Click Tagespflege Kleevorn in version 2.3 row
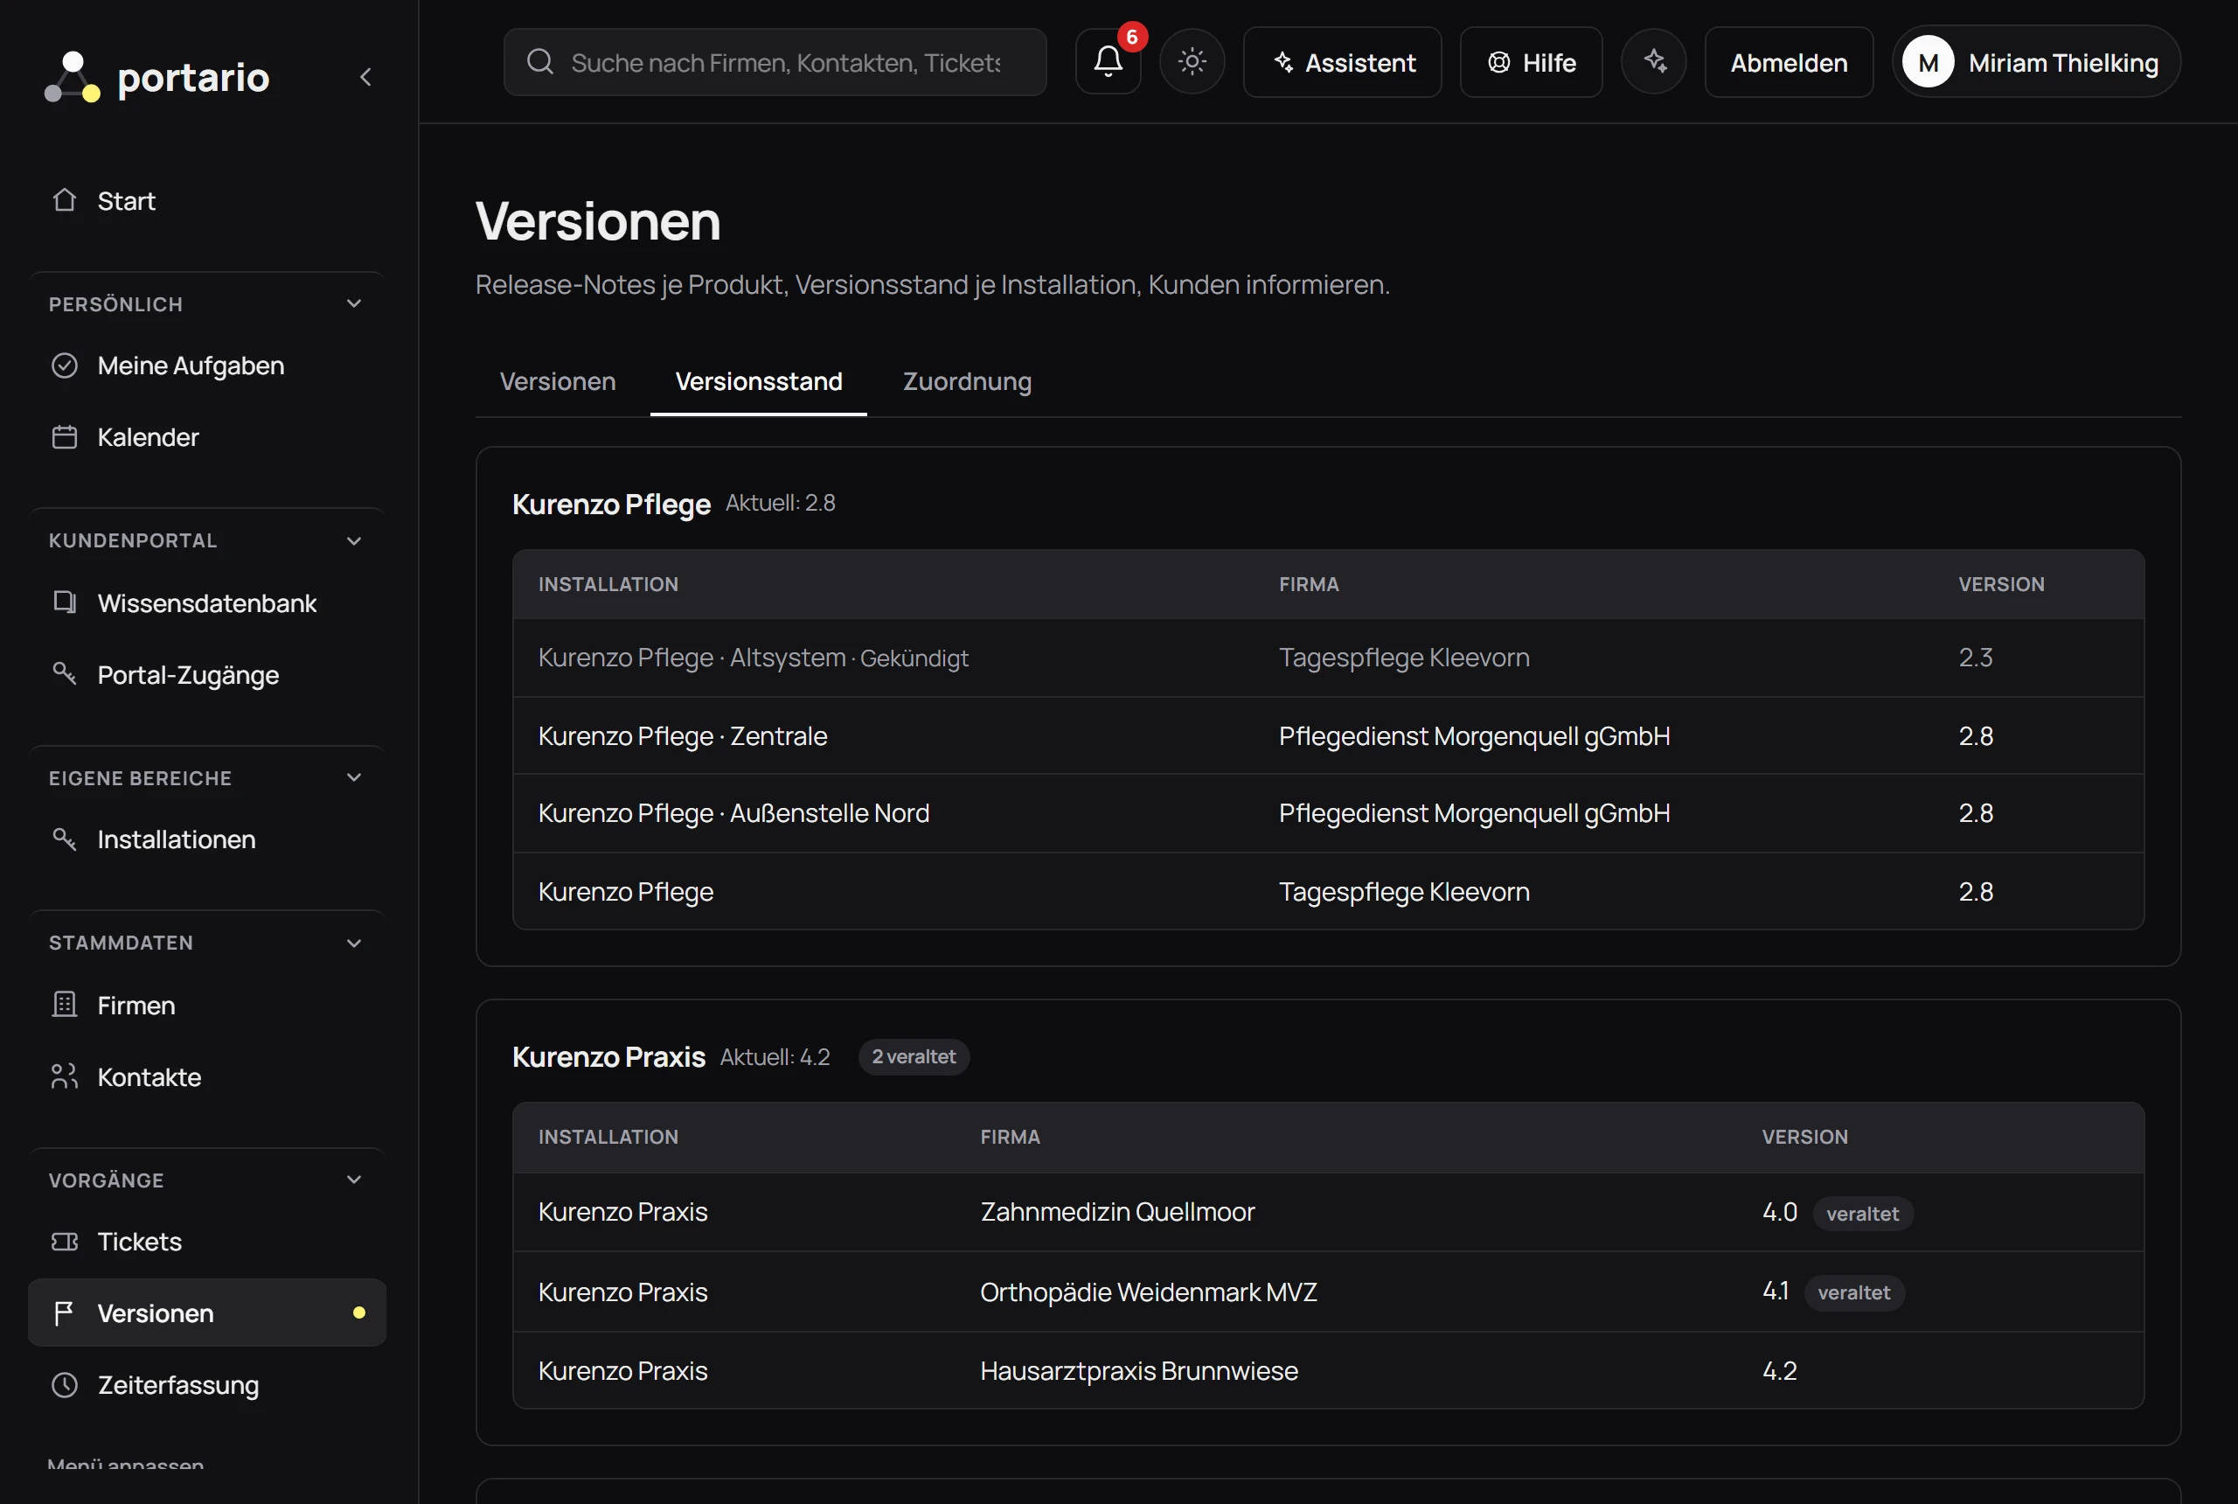 [1404, 658]
